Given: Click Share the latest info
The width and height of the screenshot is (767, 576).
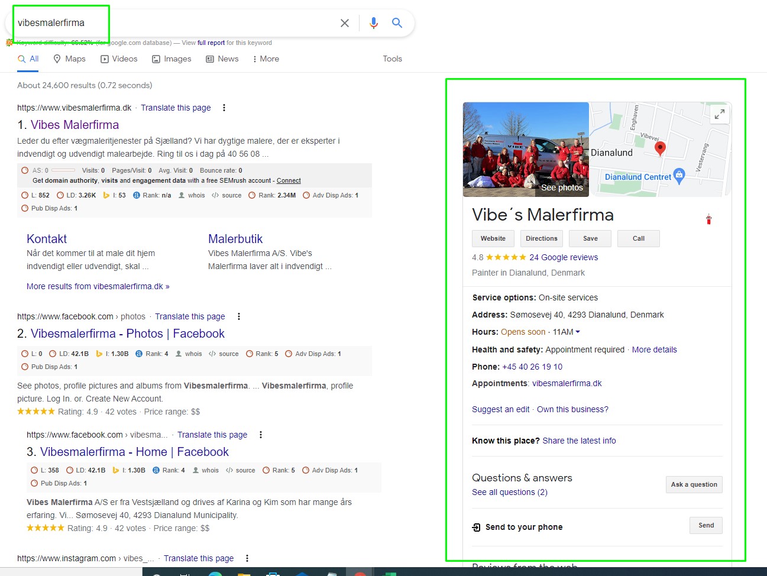Looking at the screenshot, I should (579, 441).
